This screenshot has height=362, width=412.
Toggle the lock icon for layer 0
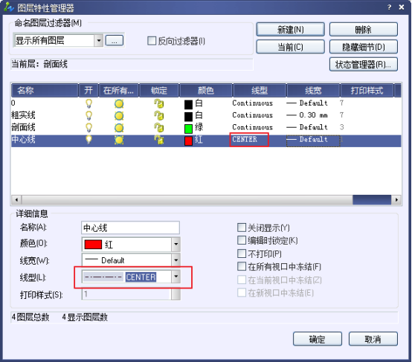[158, 103]
